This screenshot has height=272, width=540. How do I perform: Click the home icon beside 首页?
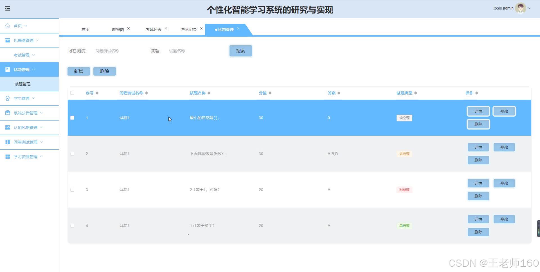pyautogui.click(x=8, y=26)
